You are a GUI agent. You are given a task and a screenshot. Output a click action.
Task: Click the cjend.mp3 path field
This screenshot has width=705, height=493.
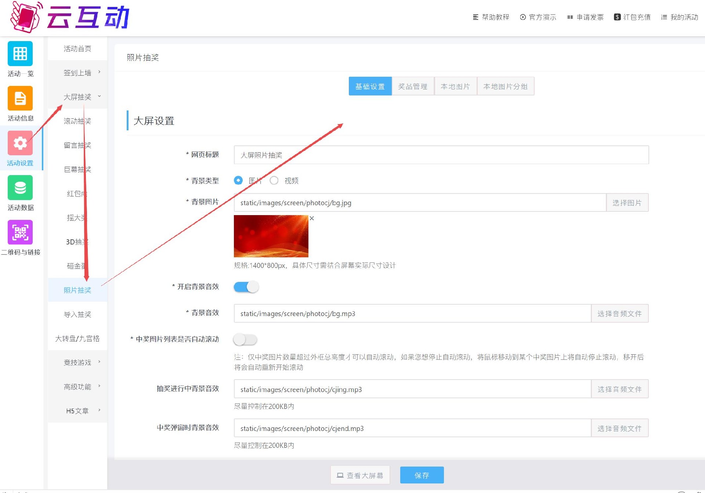(412, 428)
